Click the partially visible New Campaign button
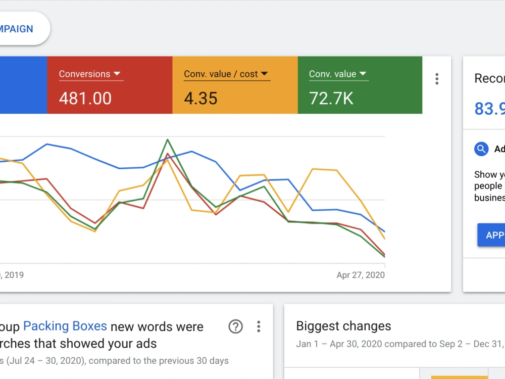Screen dimensions: 505x379 (x=23, y=29)
